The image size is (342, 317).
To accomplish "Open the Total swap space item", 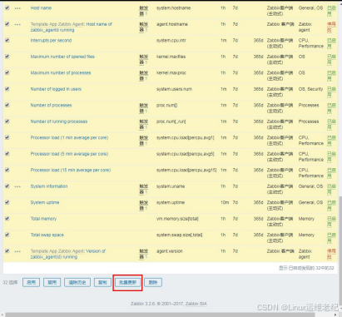I will (x=47, y=235).
